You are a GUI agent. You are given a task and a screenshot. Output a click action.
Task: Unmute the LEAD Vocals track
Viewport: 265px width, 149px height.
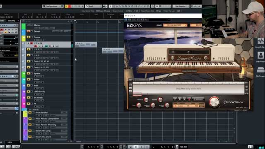tap(29, 91)
